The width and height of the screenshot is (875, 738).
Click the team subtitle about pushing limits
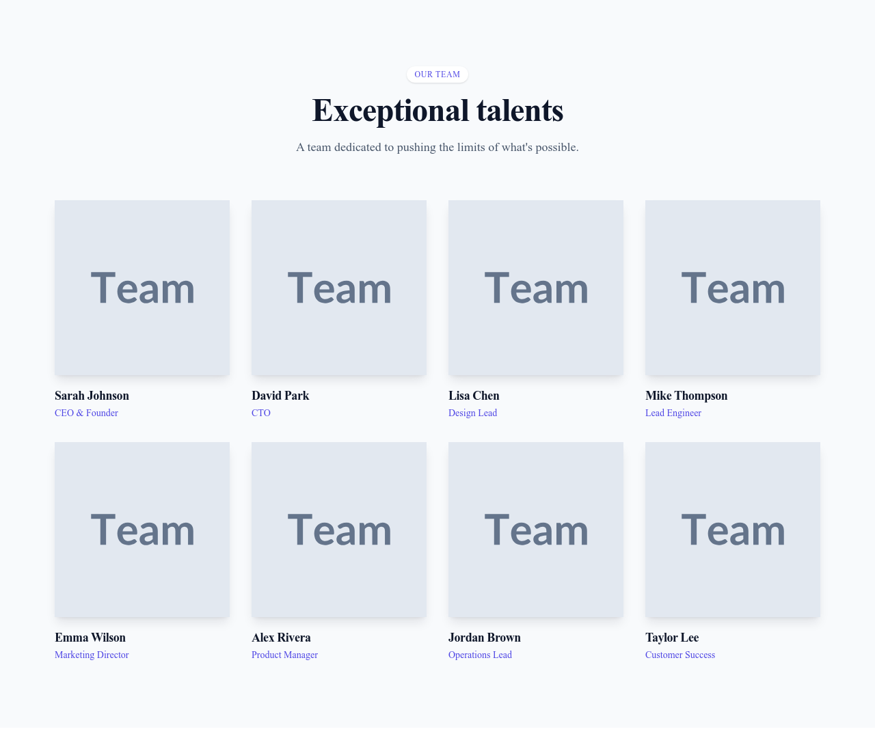point(437,147)
